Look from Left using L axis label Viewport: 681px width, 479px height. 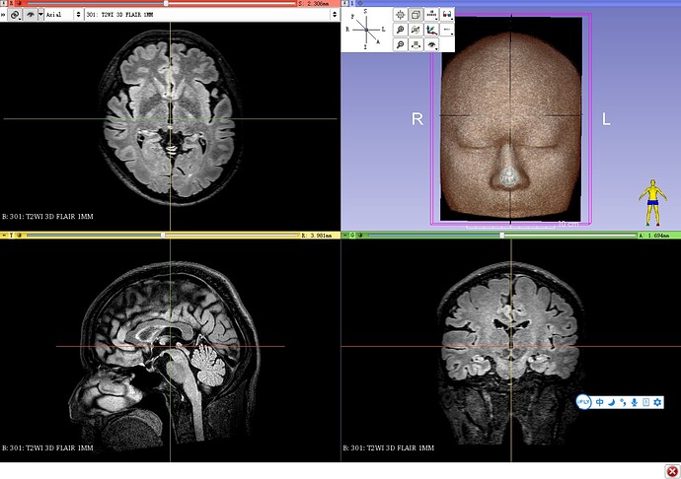click(x=383, y=30)
